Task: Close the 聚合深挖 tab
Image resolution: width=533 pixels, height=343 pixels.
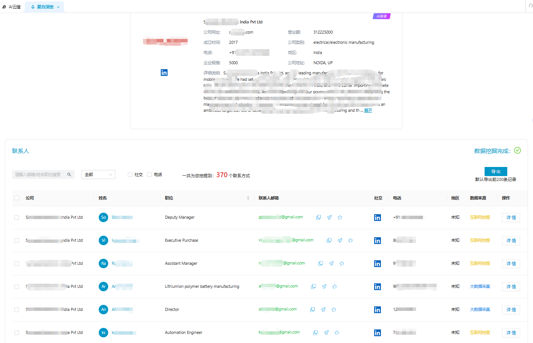Action: [x=58, y=7]
